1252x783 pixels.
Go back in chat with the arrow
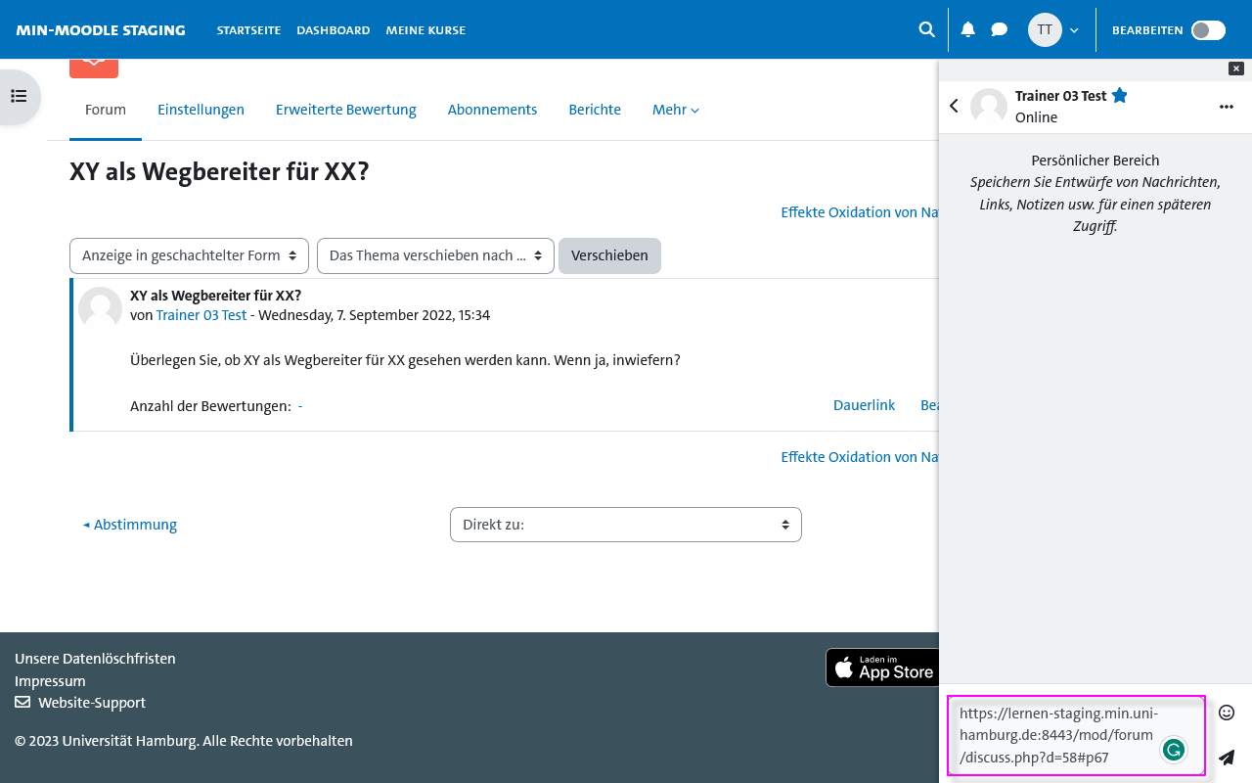pyautogui.click(x=954, y=106)
